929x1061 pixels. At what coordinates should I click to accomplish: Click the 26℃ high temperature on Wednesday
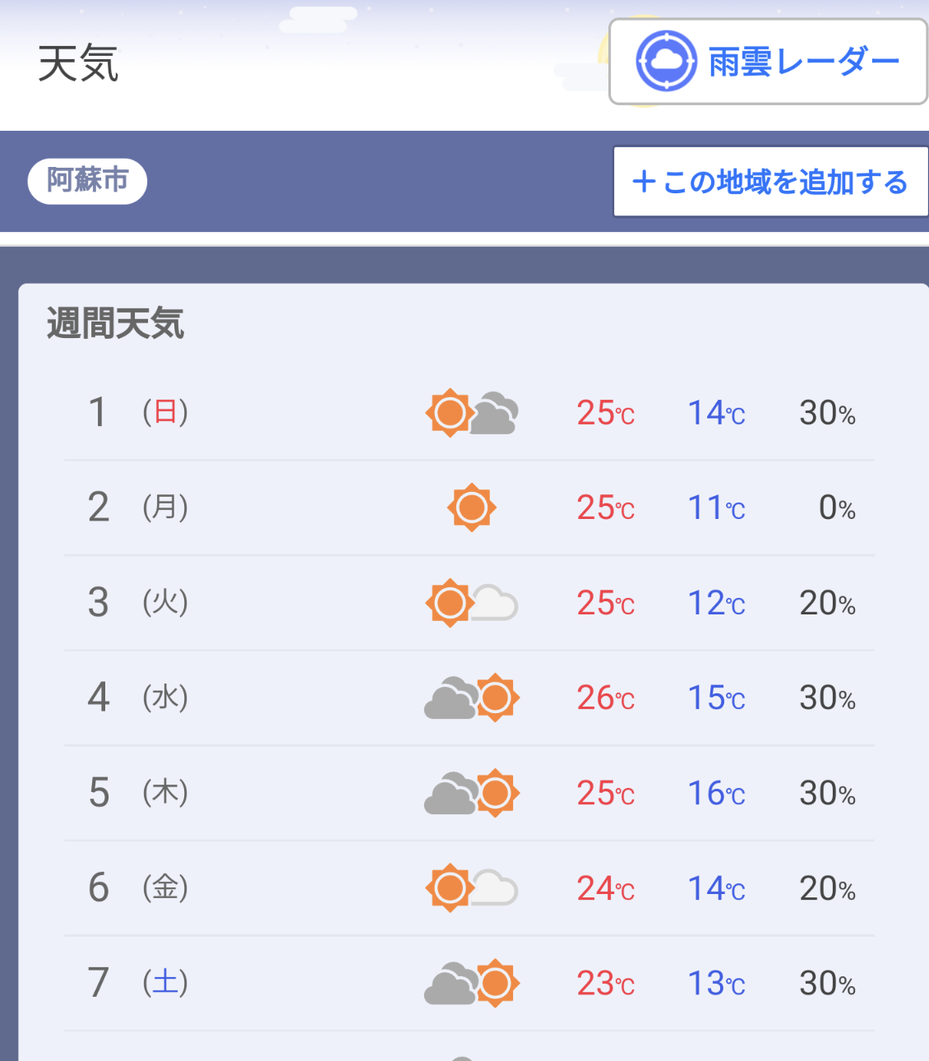(606, 698)
